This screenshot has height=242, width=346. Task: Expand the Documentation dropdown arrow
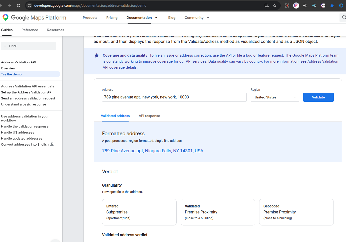[x=156, y=18]
